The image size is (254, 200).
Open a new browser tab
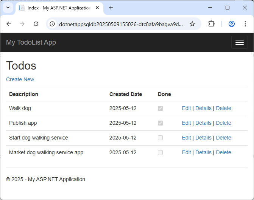coord(111,8)
